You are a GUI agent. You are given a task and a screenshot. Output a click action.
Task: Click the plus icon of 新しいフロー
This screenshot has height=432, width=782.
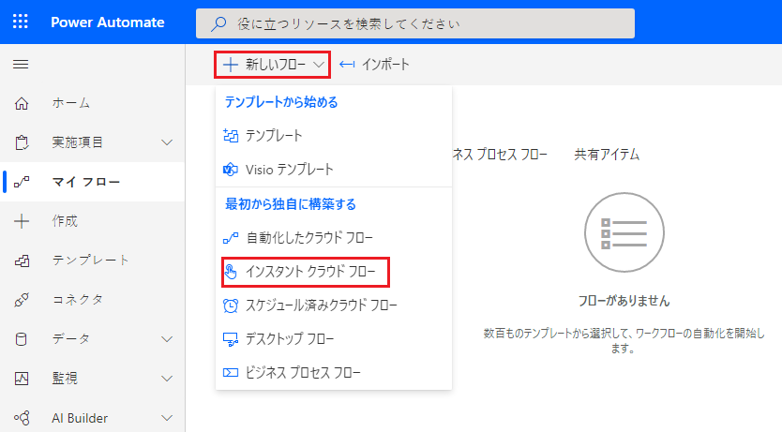230,65
